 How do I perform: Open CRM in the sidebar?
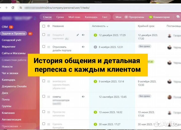[x=5, y=27]
